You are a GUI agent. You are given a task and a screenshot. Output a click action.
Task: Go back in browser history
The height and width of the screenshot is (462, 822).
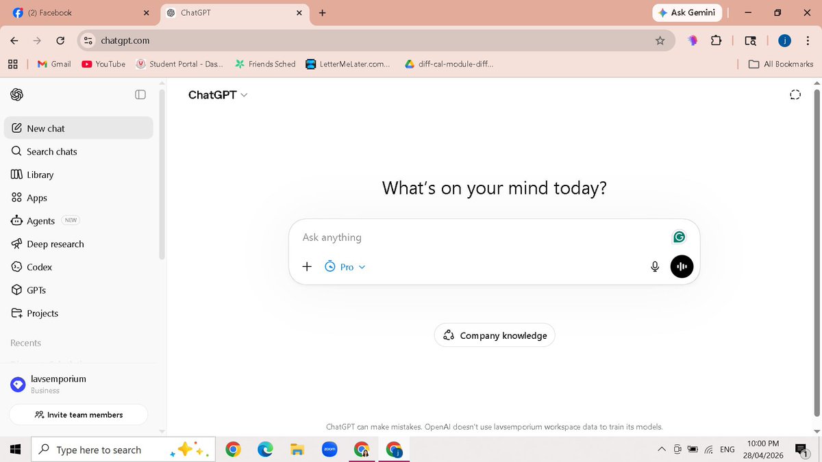pyautogui.click(x=14, y=40)
